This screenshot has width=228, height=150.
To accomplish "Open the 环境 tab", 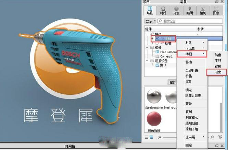I will 176,11.
